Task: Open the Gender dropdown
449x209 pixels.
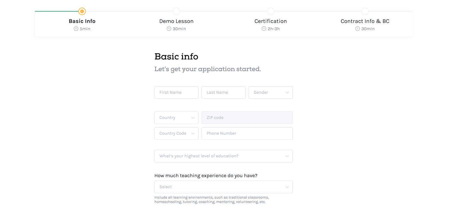Action: coord(271,92)
